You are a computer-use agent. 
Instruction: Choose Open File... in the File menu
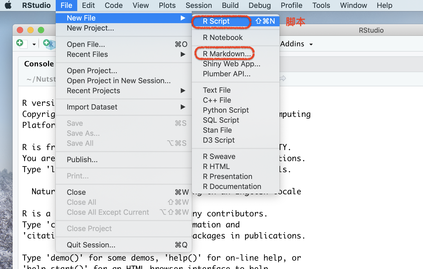(124, 44)
